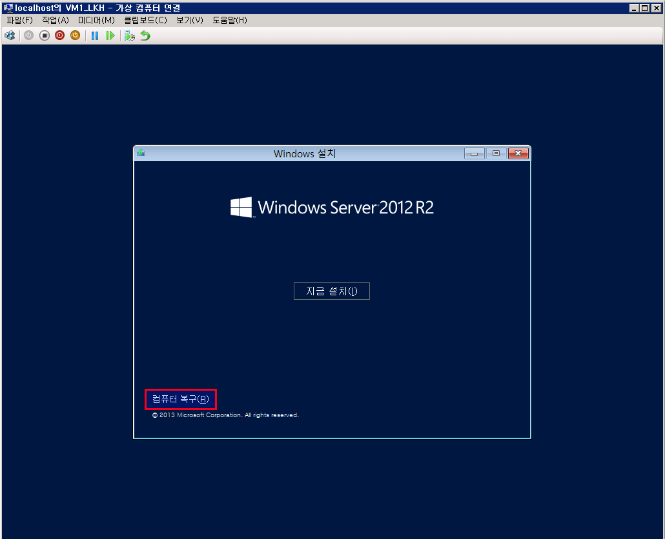The height and width of the screenshot is (539, 665).
Task: Click the Start (power on) toolbar icon
Action: [29, 35]
